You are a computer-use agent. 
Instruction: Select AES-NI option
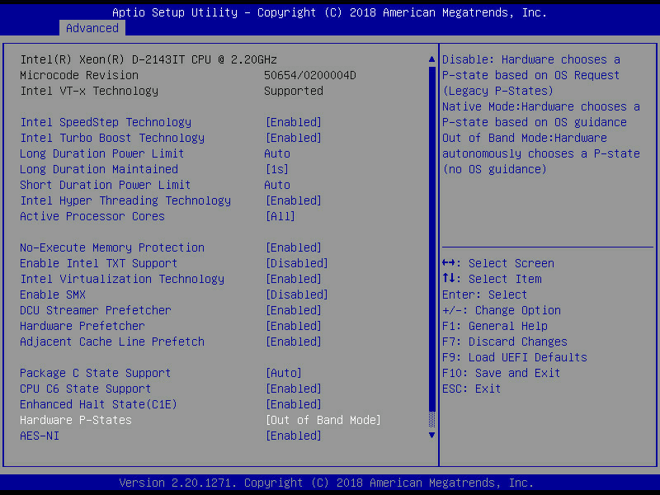40,436
